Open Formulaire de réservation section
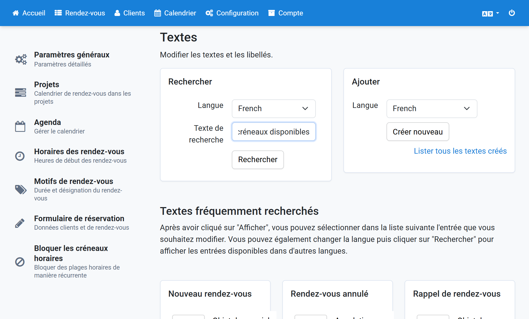The height and width of the screenshot is (319, 529). point(79,219)
